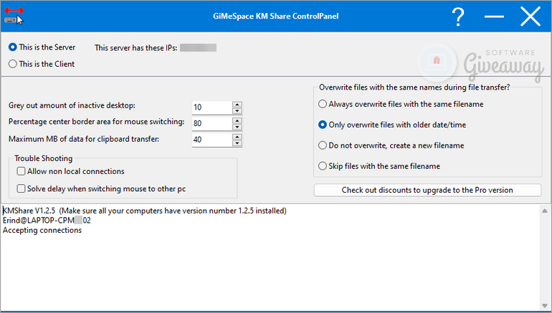Viewport: 552px width, 313px height.
Task: Open help with the question mark icon
Action: (458, 16)
